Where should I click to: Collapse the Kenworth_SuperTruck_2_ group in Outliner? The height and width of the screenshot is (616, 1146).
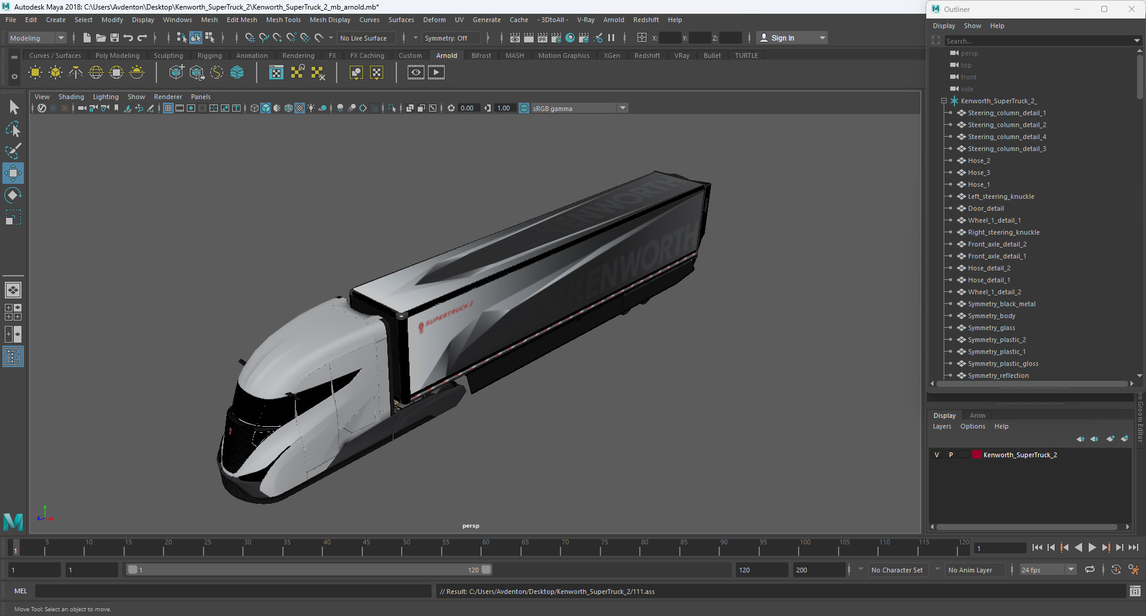[x=944, y=101]
